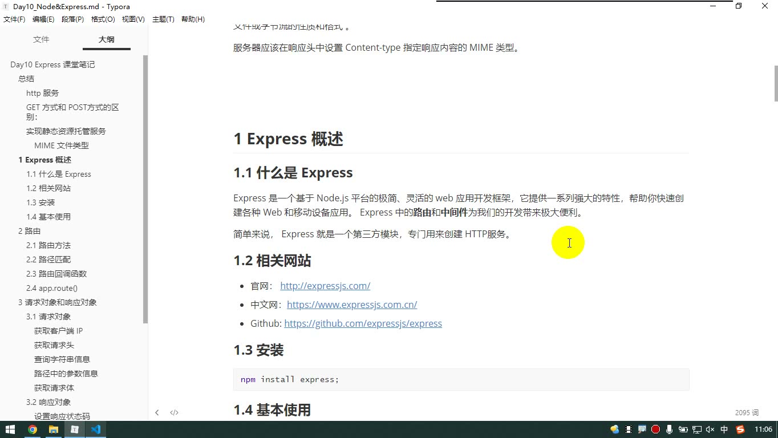The height and width of the screenshot is (438, 778).
Task: Click the Typora taskbar icon
Action: coord(75,429)
